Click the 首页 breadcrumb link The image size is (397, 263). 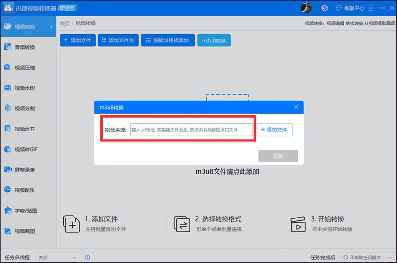tap(65, 23)
